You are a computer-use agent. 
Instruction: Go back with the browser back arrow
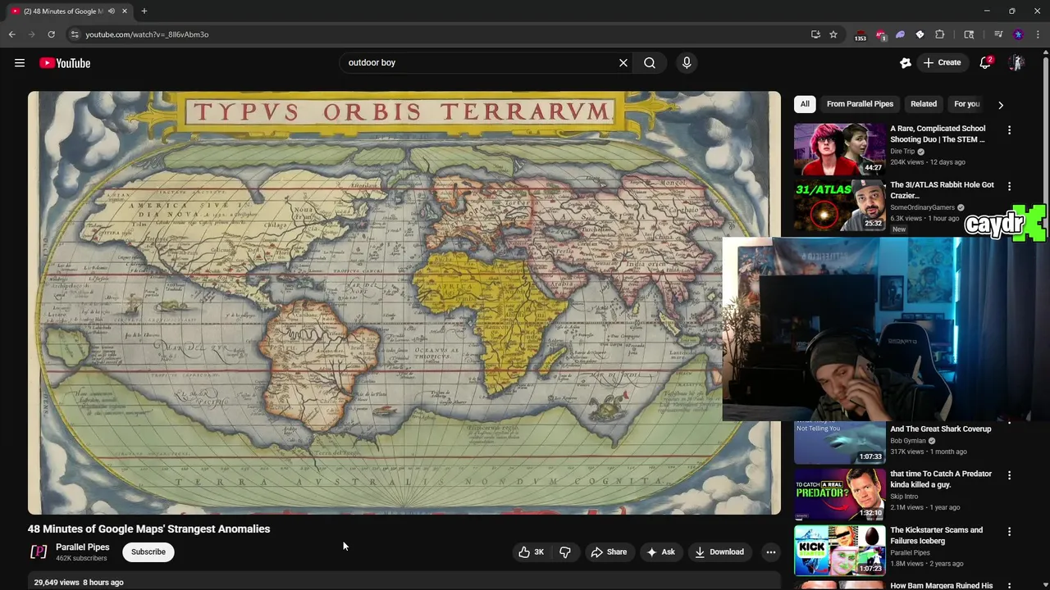coord(11,34)
